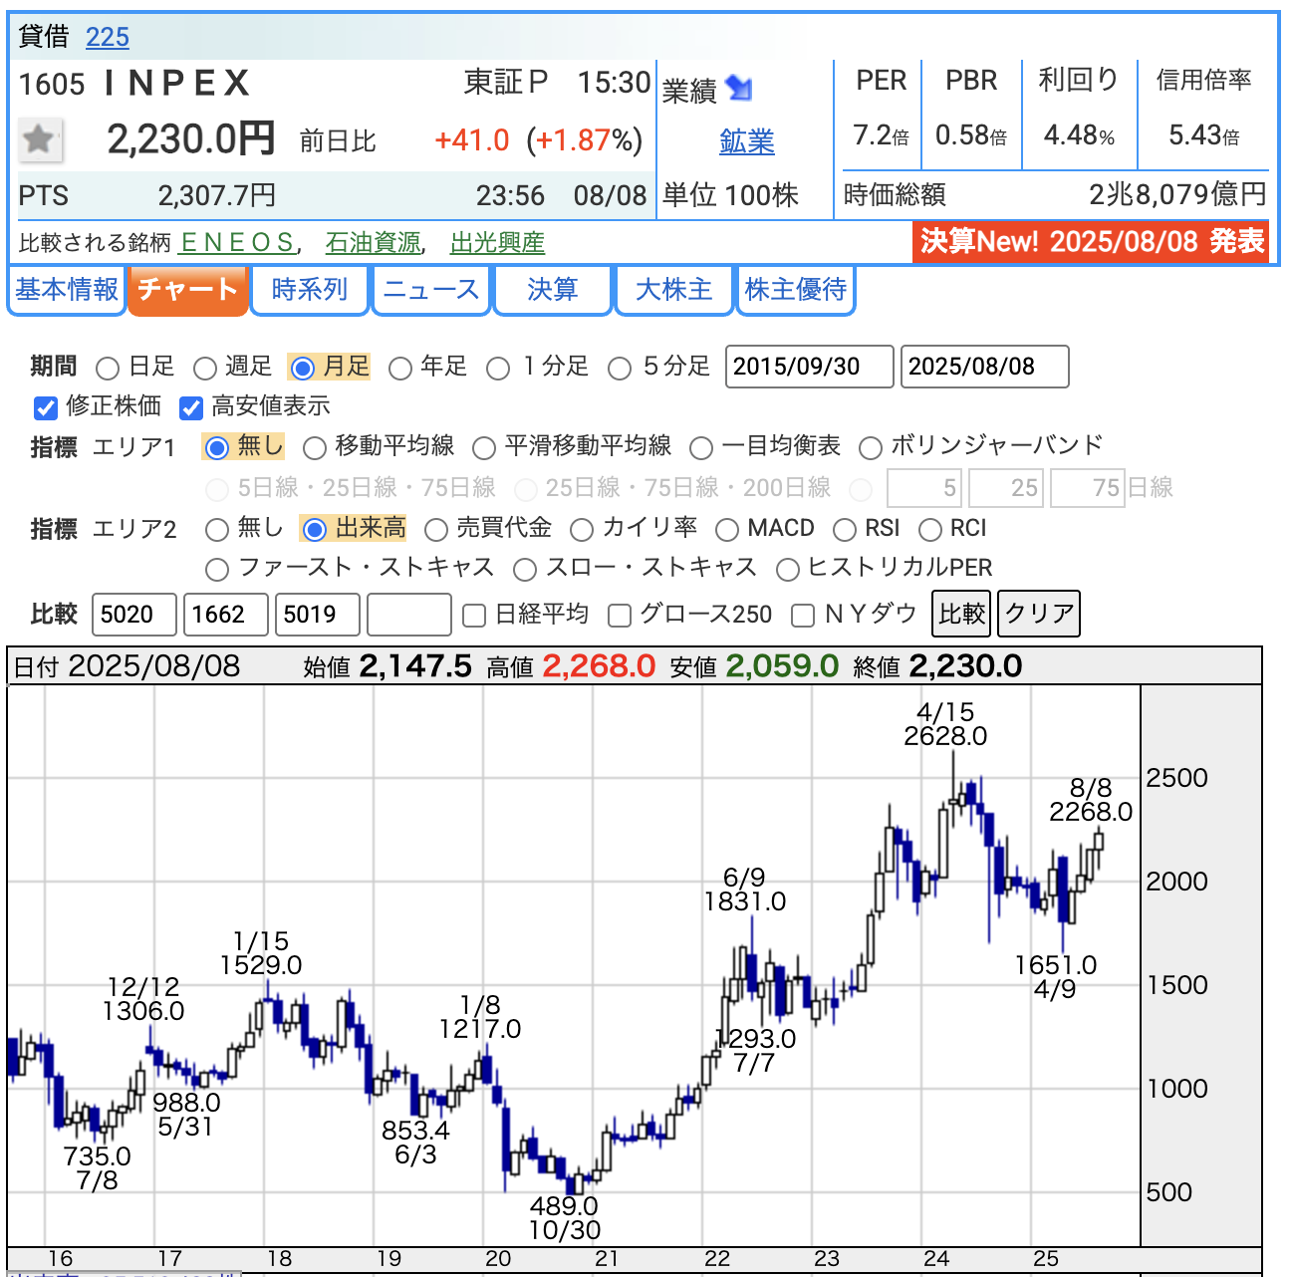Screen dimensions: 1291x1277
Task: Select the 週足 period radio button
Action: coord(205,369)
